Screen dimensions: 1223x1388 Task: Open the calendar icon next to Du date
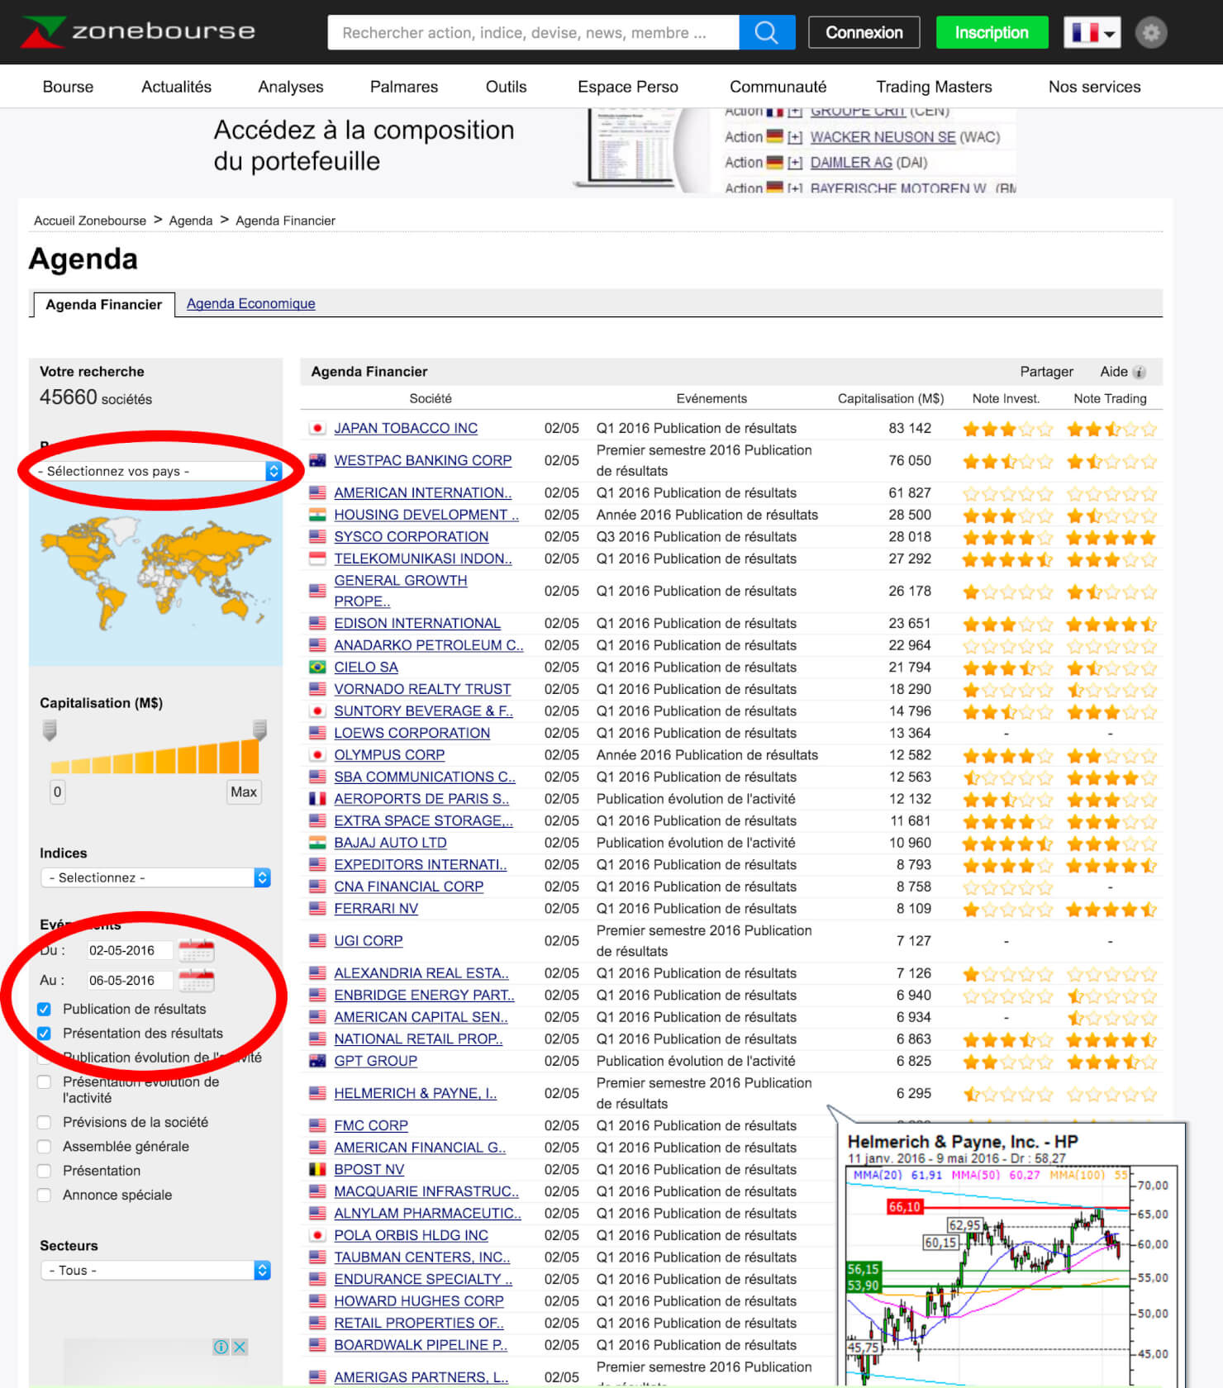tap(196, 950)
